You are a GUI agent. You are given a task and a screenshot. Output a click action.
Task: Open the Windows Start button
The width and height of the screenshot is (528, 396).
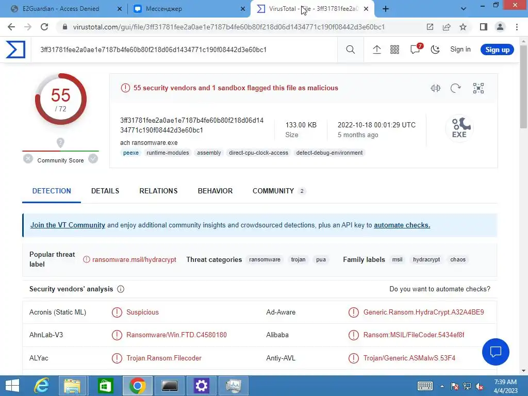(x=12, y=386)
